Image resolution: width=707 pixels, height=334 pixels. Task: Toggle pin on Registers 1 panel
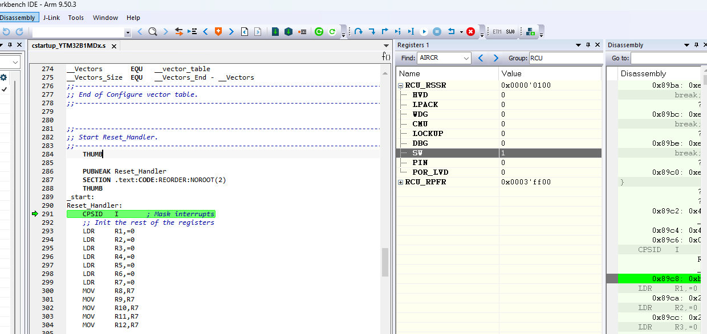tap(588, 45)
